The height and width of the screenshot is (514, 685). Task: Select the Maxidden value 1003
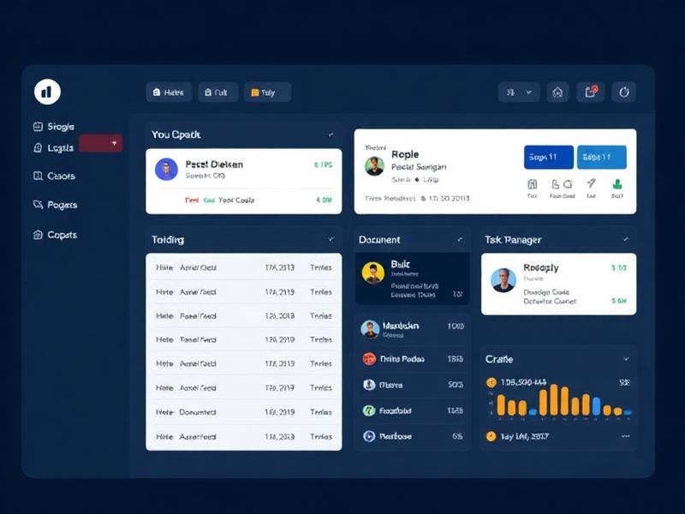[x=456, y=326]
